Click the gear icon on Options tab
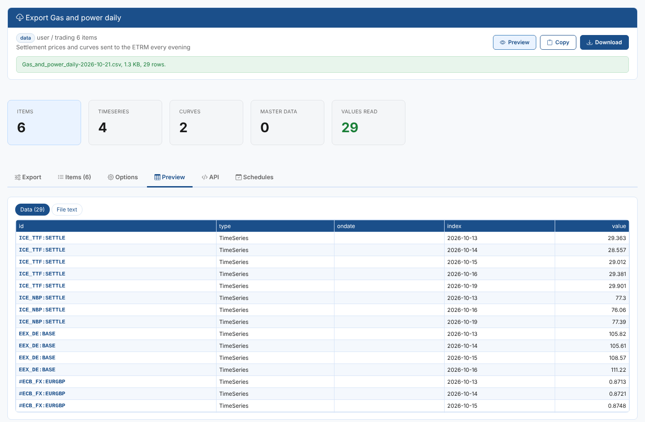 [x=111, y=177]
